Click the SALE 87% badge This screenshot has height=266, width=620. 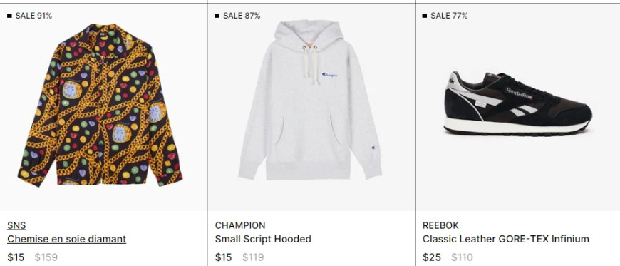(x=242, y=16)
